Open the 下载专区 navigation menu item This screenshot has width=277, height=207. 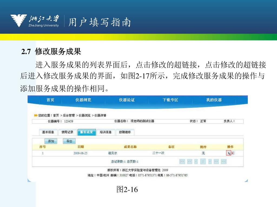click(x=170, y=100)
